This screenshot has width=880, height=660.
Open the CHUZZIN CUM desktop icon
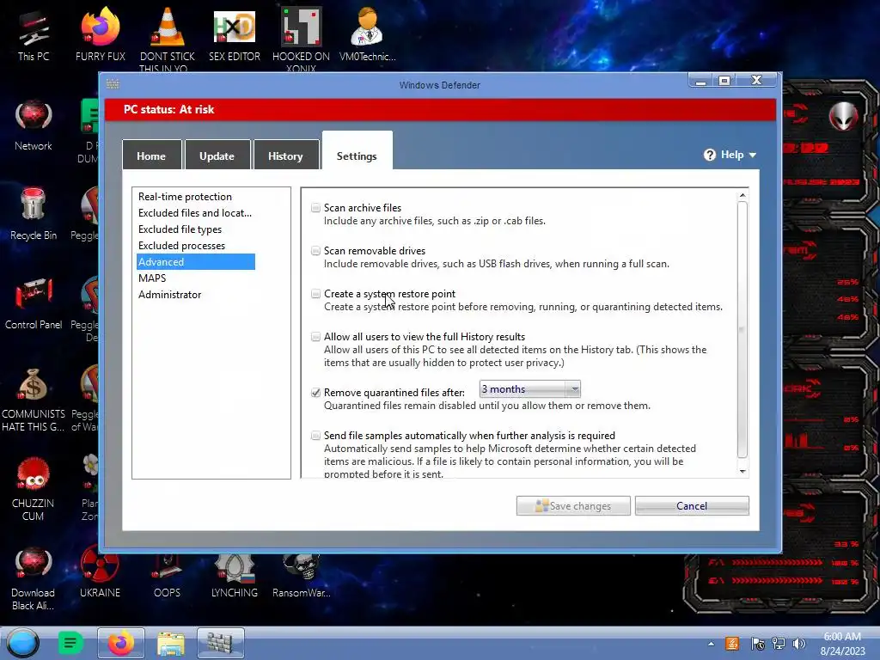34,488
